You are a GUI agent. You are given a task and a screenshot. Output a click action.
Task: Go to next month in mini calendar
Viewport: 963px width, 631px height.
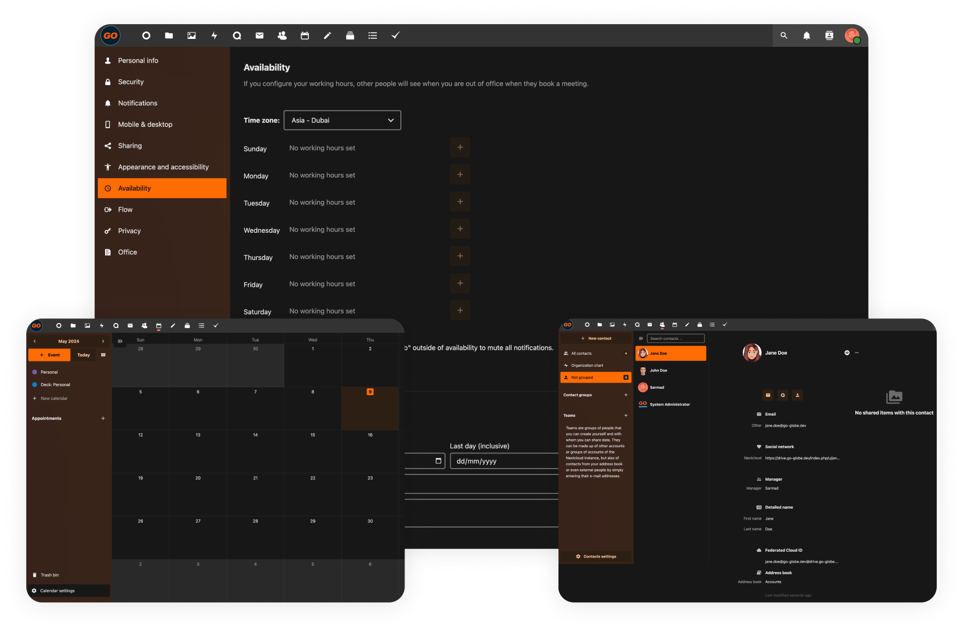(103, 342)
